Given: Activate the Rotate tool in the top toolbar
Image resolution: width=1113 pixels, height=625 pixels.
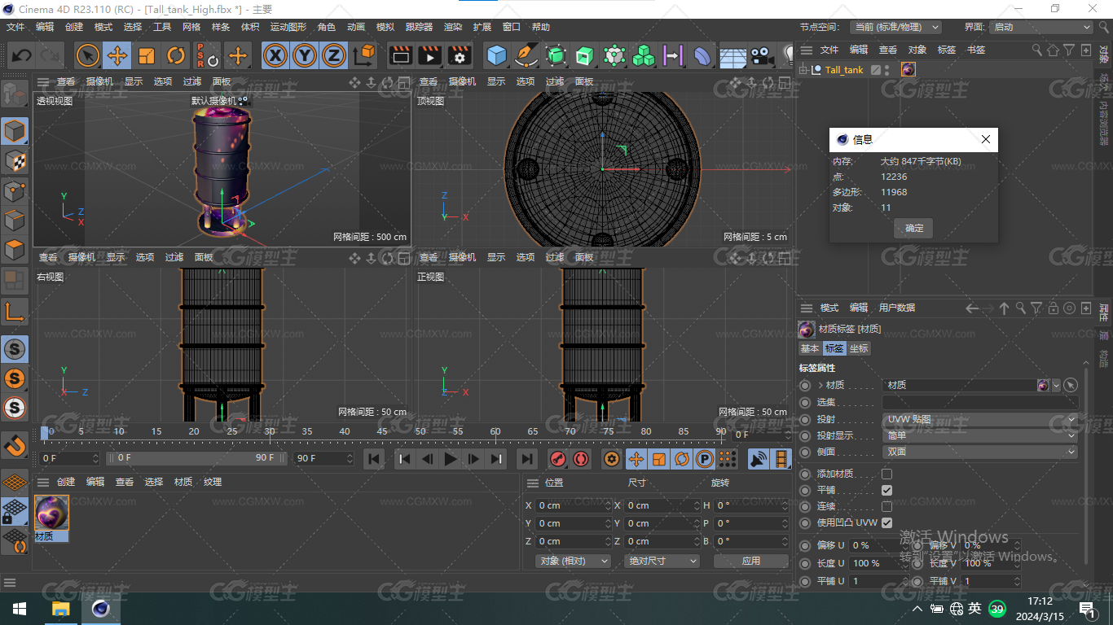Looking at the screenshot, I should click(x=176, y=55).
